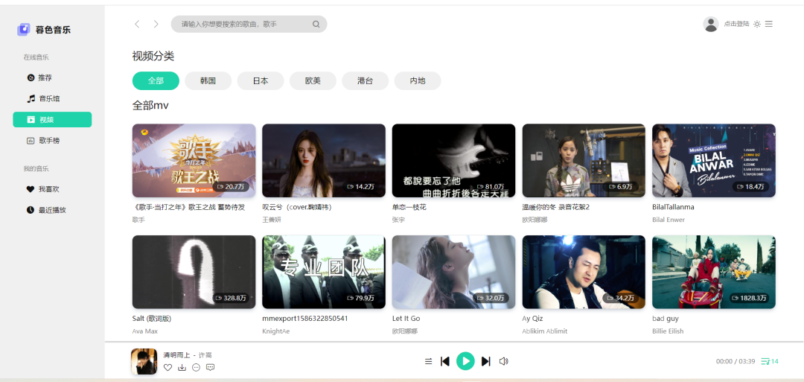Open the BilalTallanma MV thumbnail
This screenshot has width=804, height=382.
click(714, 161)
